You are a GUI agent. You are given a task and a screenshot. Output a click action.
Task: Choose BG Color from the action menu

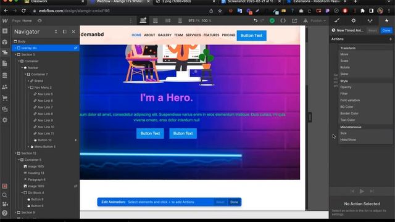click(366, 107)
